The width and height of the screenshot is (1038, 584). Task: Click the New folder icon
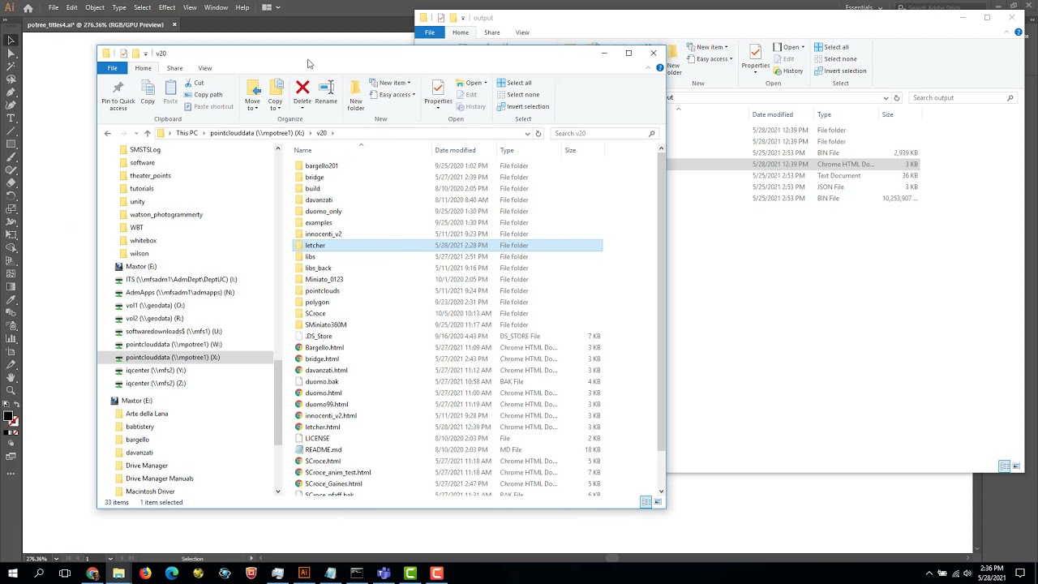[355, 88]
